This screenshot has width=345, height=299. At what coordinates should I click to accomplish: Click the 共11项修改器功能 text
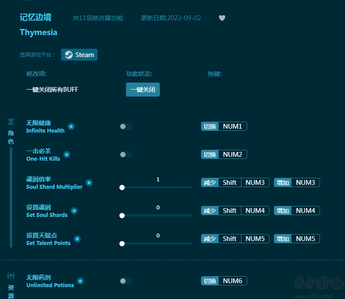(98, 18)
